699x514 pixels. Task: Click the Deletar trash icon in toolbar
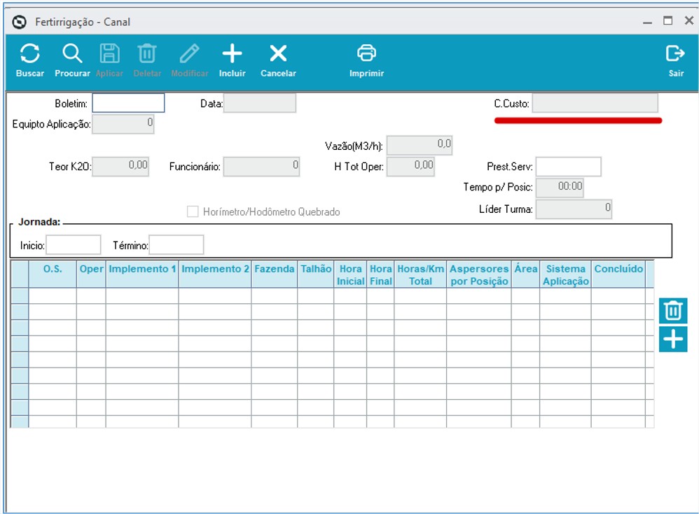pos(146,54)
